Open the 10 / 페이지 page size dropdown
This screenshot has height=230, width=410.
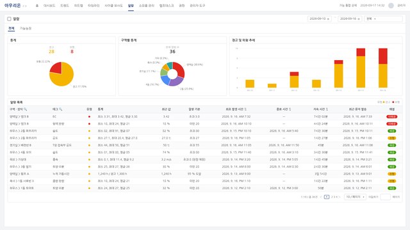click(x=355, y=197)
